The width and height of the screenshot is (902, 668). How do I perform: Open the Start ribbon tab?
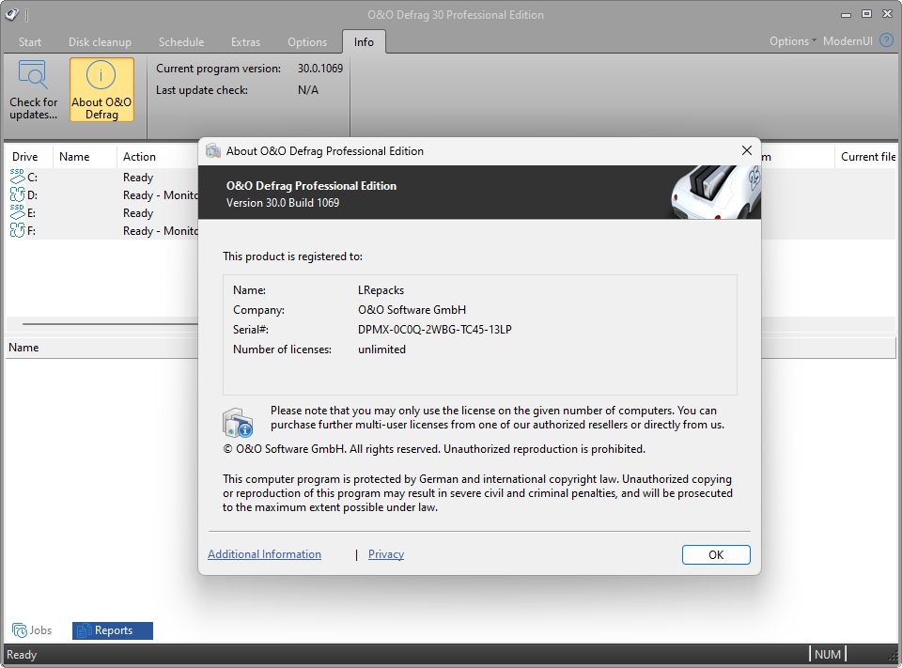click(x=30, y=42)
